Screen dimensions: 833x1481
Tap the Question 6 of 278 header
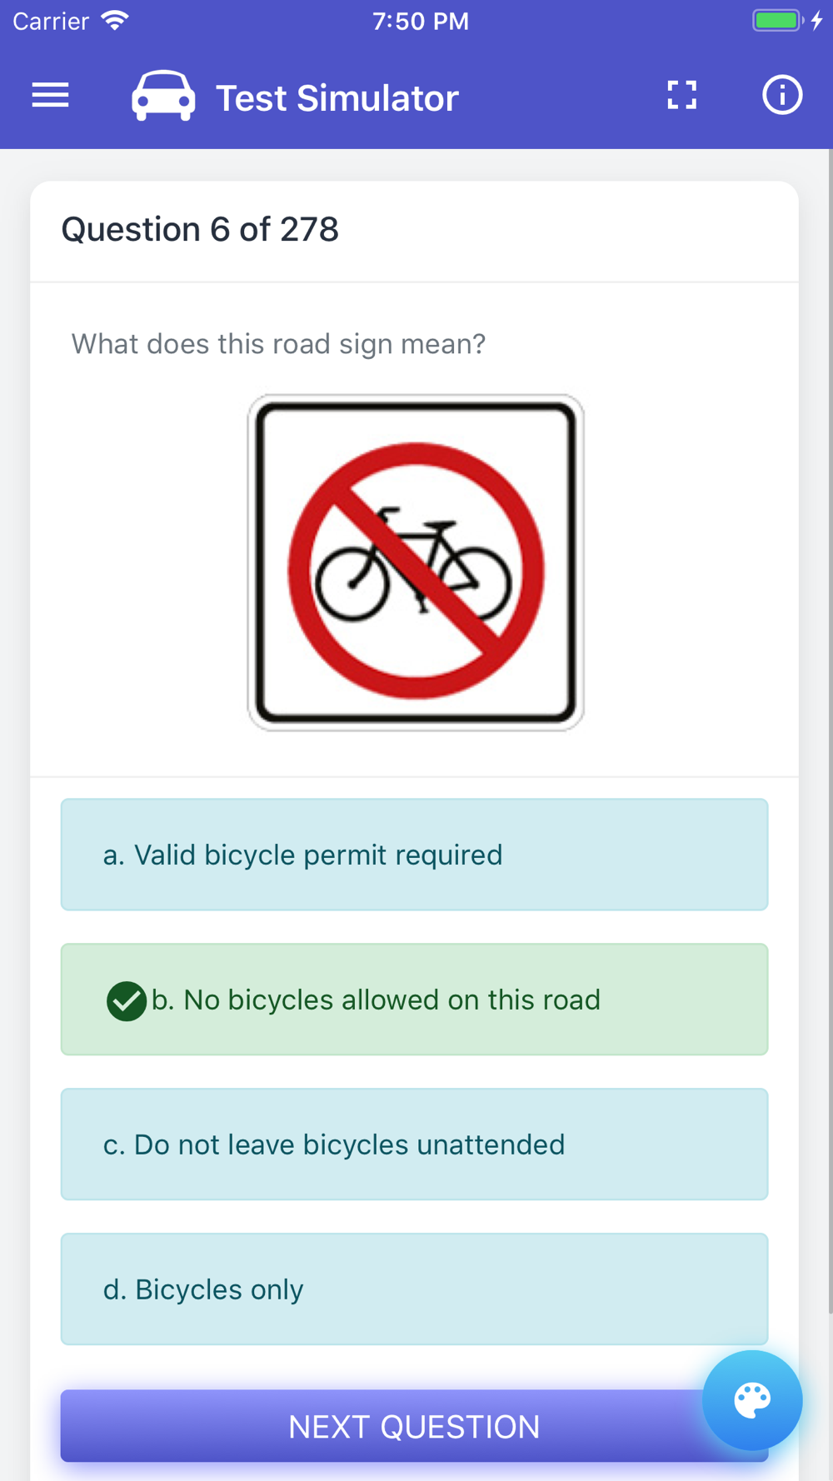(x=200, y=229)
